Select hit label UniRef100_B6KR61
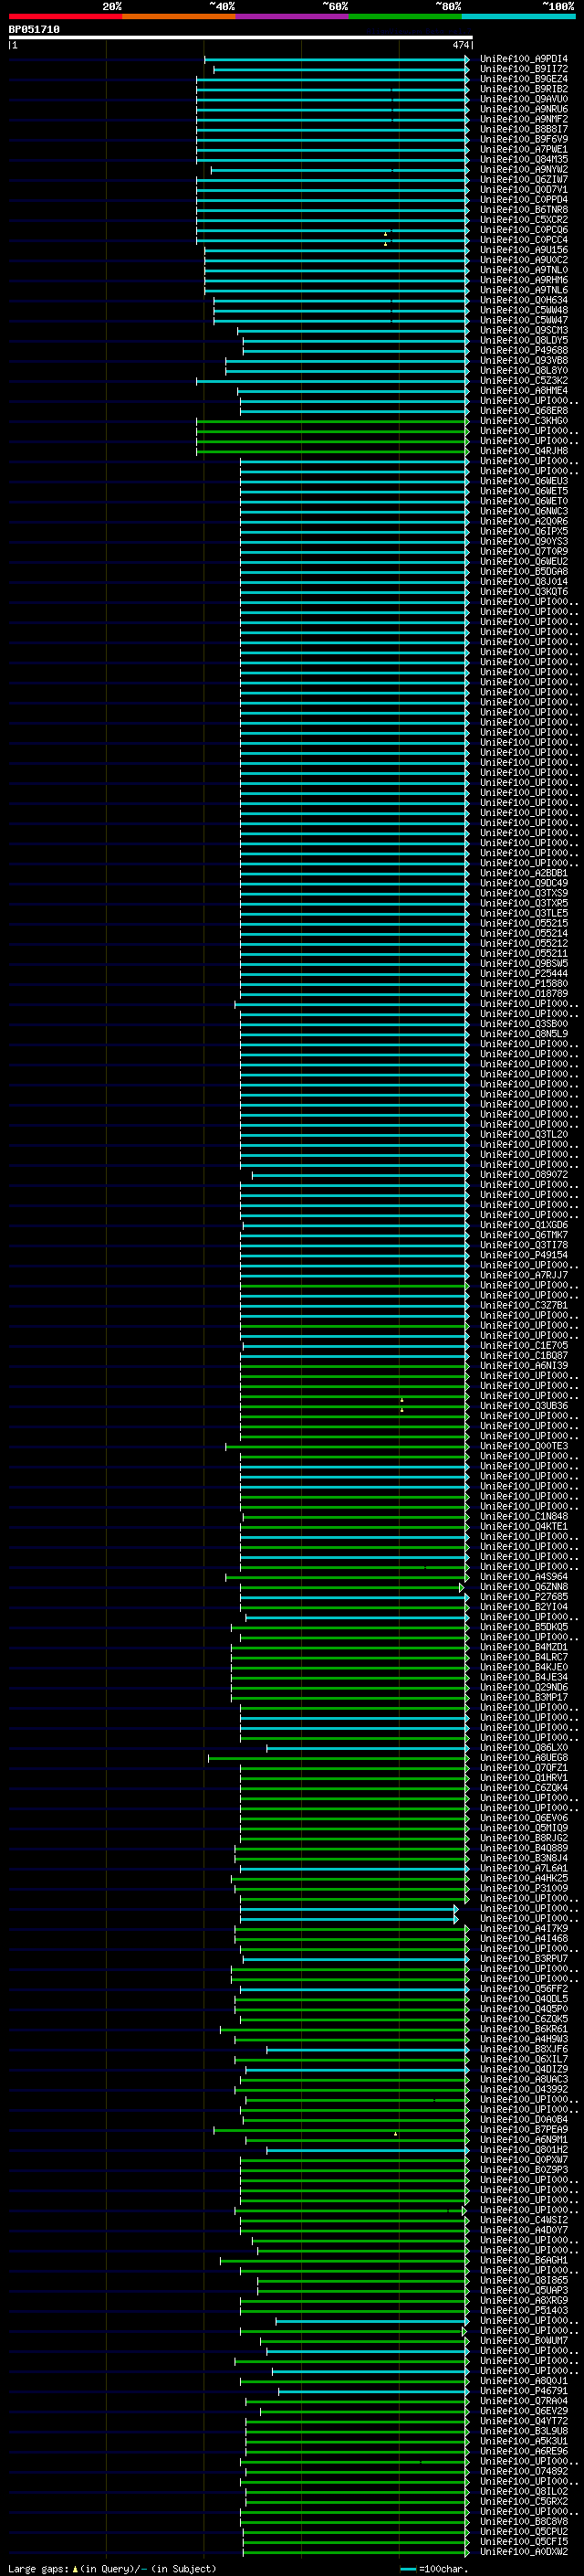This screenshot has width=584, height=2576. (523, 2029)
